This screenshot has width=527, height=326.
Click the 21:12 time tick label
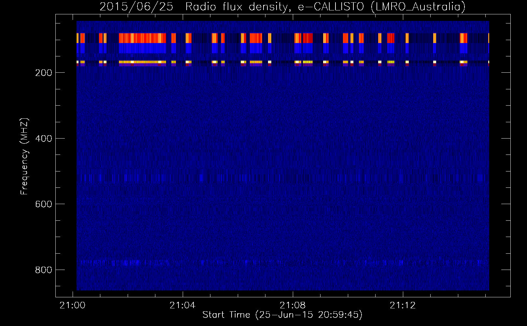(403, 305)
